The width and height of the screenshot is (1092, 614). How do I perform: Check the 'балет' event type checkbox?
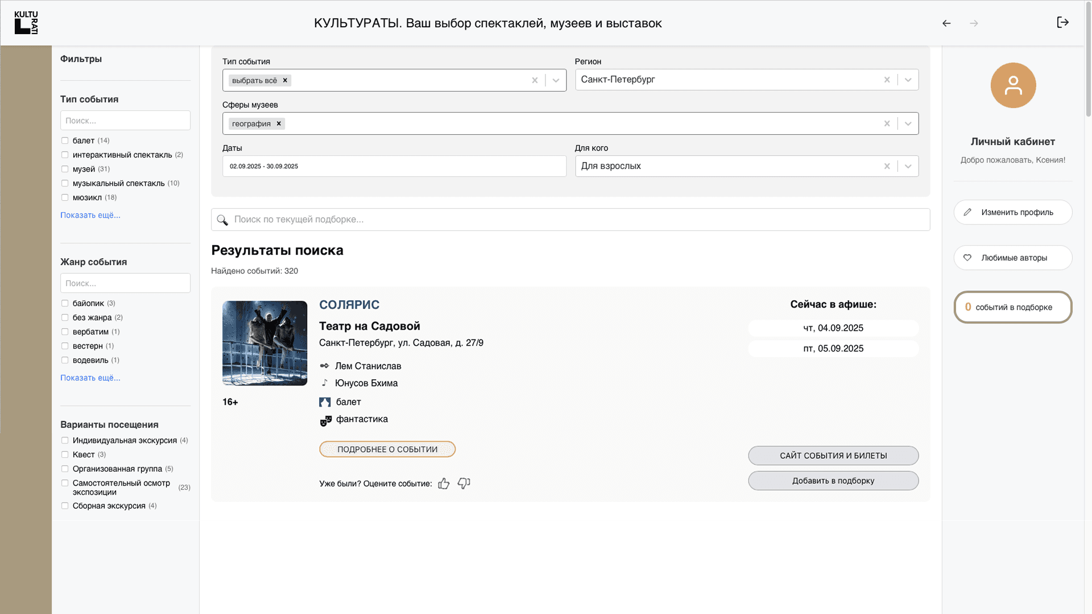[x=65, y=140]
